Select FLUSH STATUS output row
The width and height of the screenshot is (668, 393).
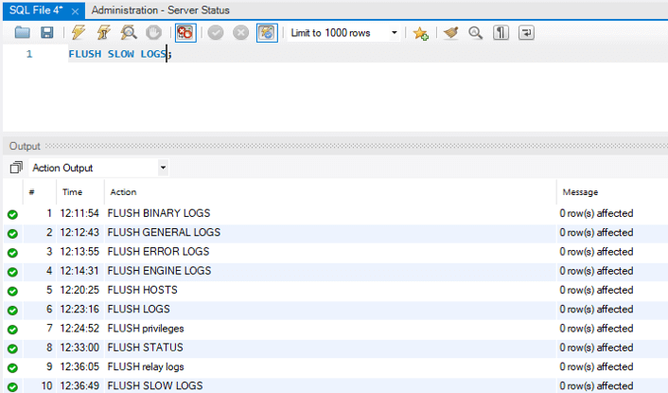pyautogui.click(x=336, y=348)
